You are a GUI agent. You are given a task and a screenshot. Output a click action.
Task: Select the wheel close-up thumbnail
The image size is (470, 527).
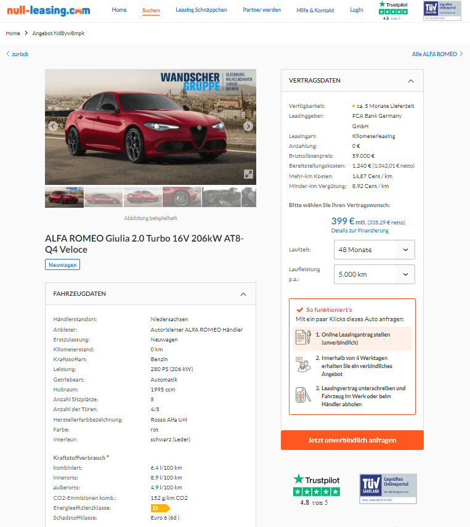click(x=182, y=197)
